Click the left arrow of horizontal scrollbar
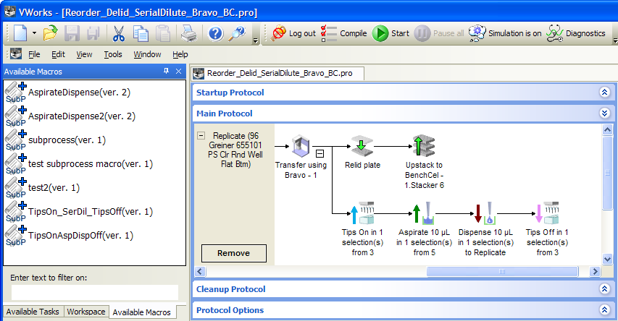 [x=200, y=271]
